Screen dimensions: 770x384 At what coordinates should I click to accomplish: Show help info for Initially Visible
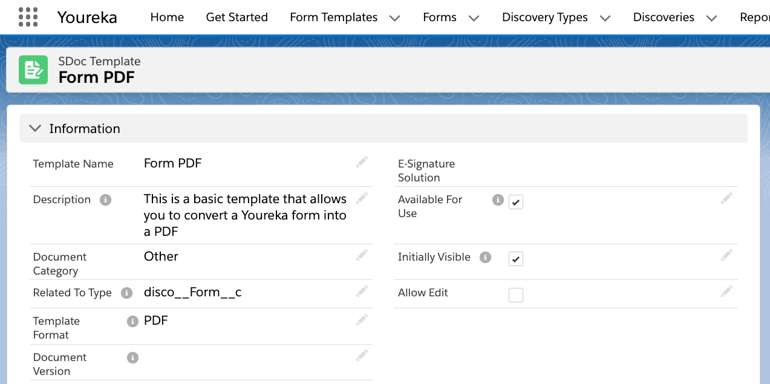485,257
